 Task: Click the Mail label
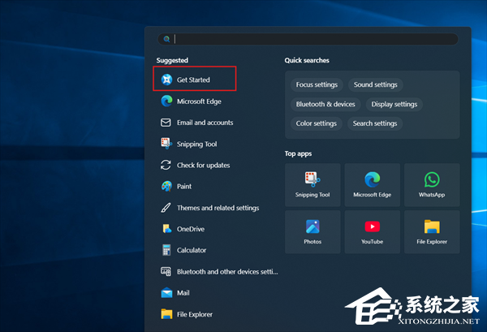point(183,293)
